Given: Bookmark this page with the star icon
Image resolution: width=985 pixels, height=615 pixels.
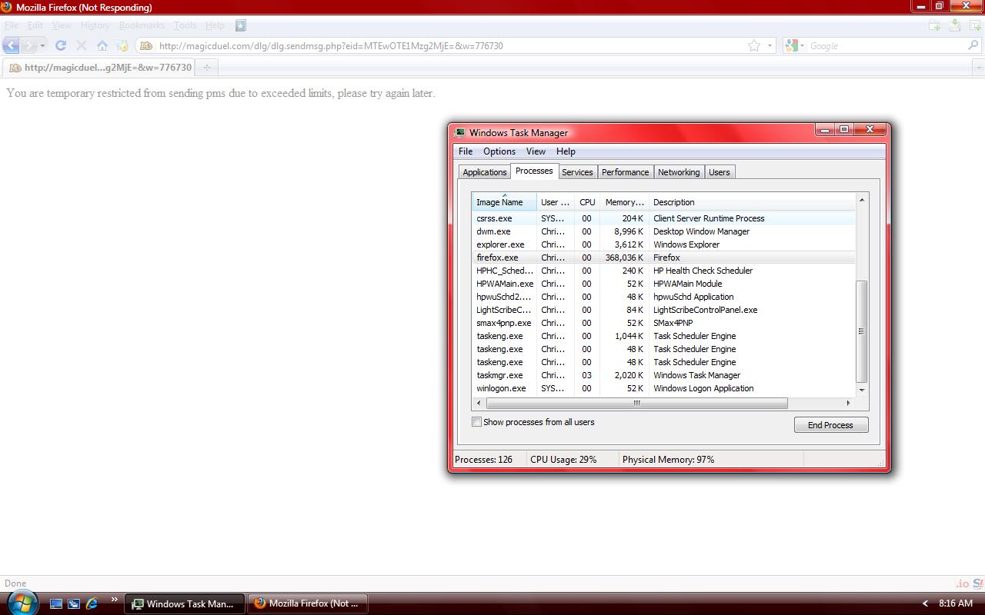Looking at the screenshot, I should (x=754, y=45).
